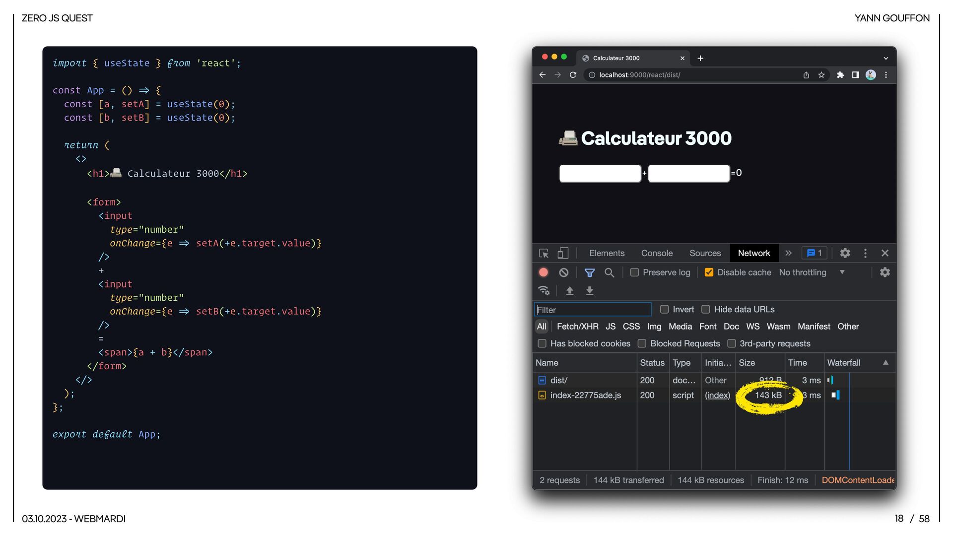Uncheck the Disable cache checkbox
Viewport: 953px width, 536px height.
pos(709,272)
